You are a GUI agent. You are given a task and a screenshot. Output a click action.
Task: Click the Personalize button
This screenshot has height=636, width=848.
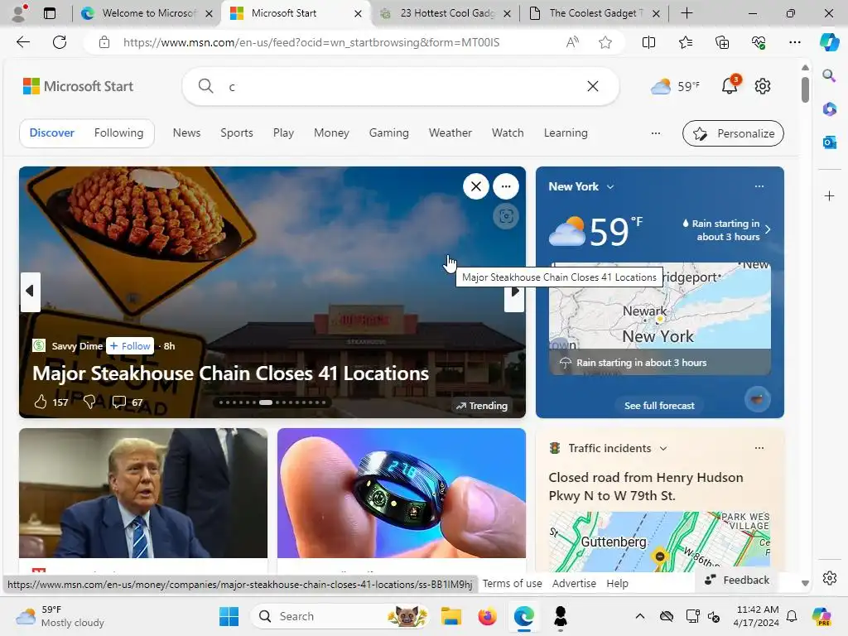click(733, 133)
